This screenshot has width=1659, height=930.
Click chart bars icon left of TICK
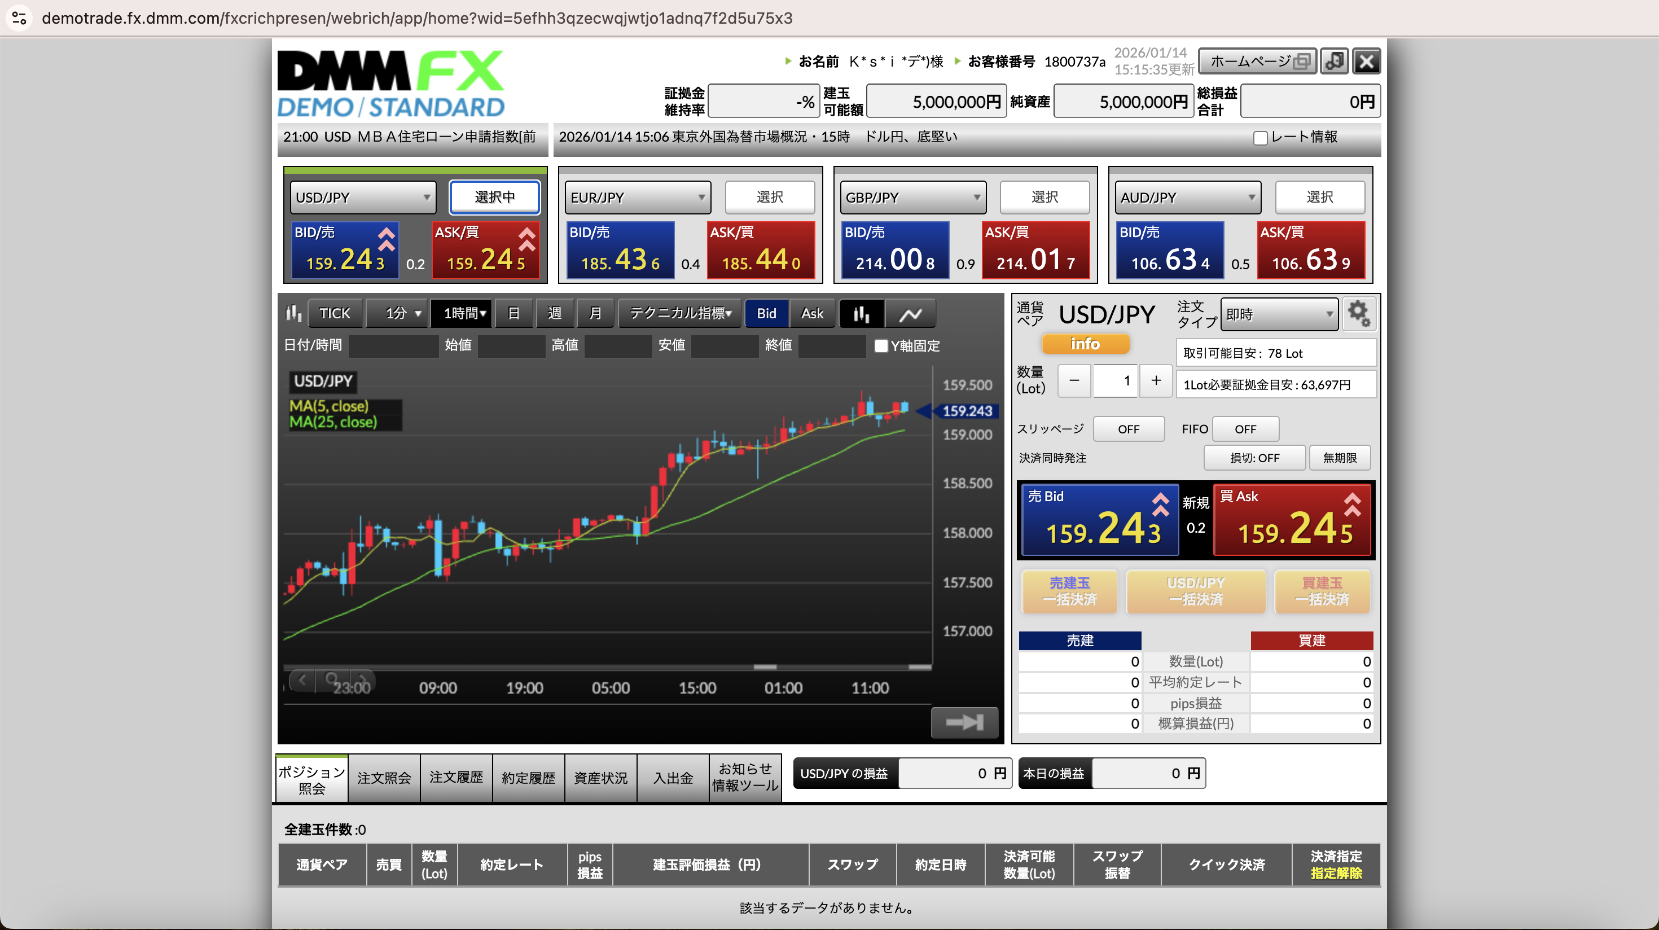(293, 314)
